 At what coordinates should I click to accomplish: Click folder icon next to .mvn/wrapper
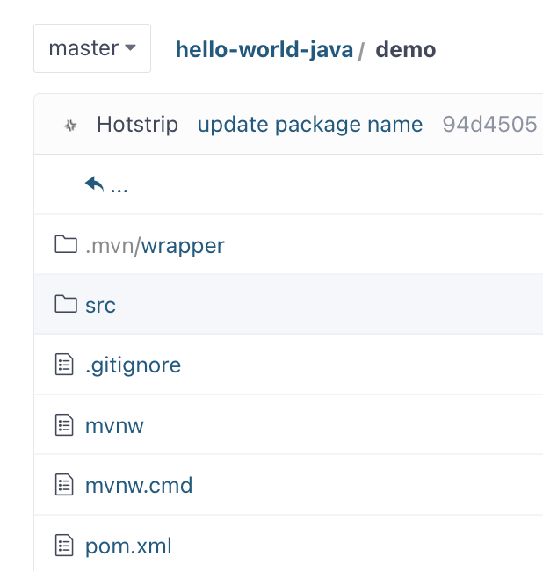coord(65,244)
